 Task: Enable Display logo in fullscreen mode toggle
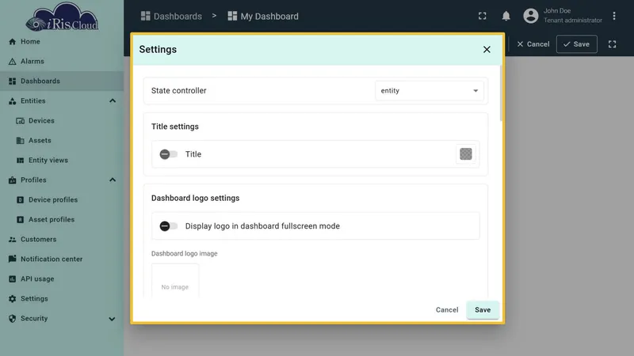tap(169, 226)
